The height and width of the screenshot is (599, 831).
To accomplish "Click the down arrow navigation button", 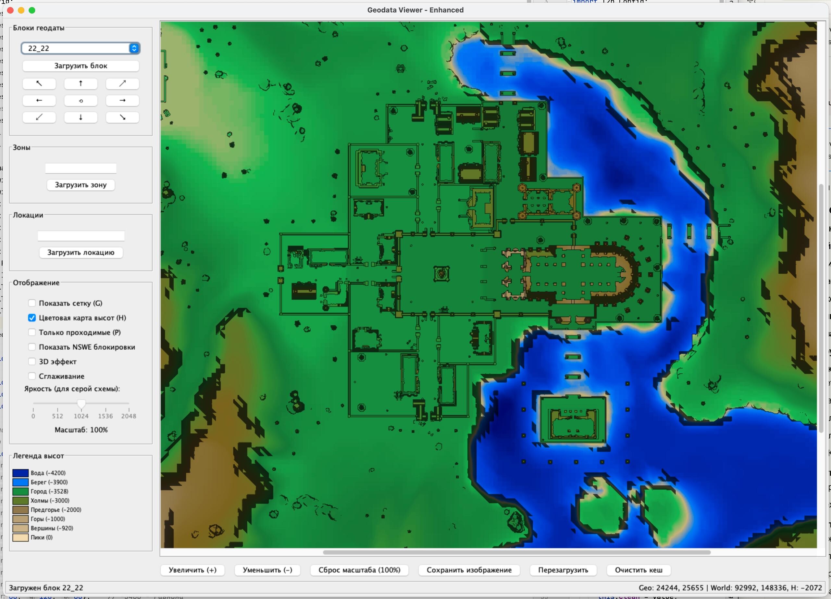I will click(x=81, y=117).
